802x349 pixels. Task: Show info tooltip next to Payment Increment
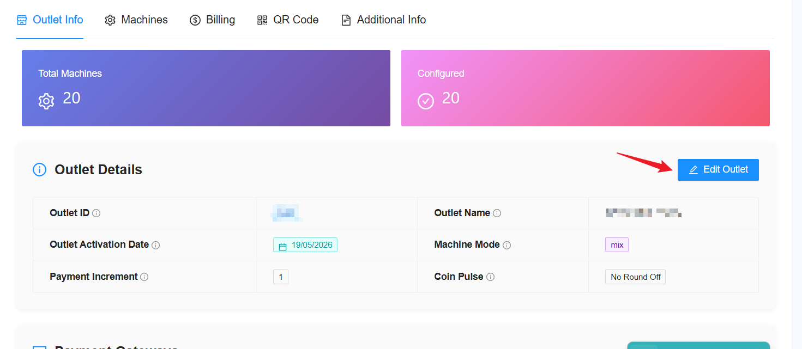[x=144, y=277]
